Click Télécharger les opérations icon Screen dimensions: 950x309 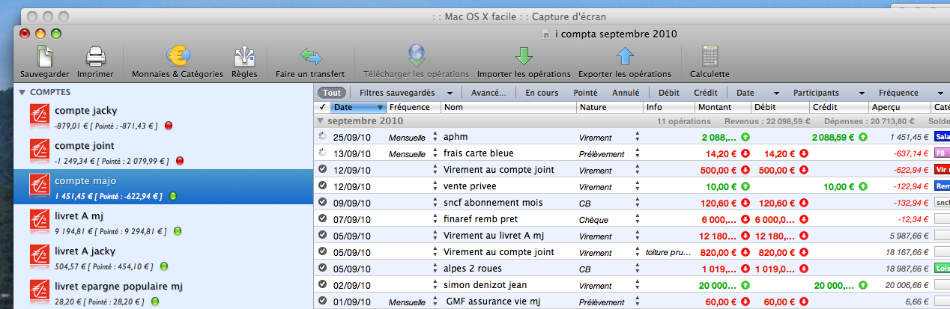click(x=416, y=57)
